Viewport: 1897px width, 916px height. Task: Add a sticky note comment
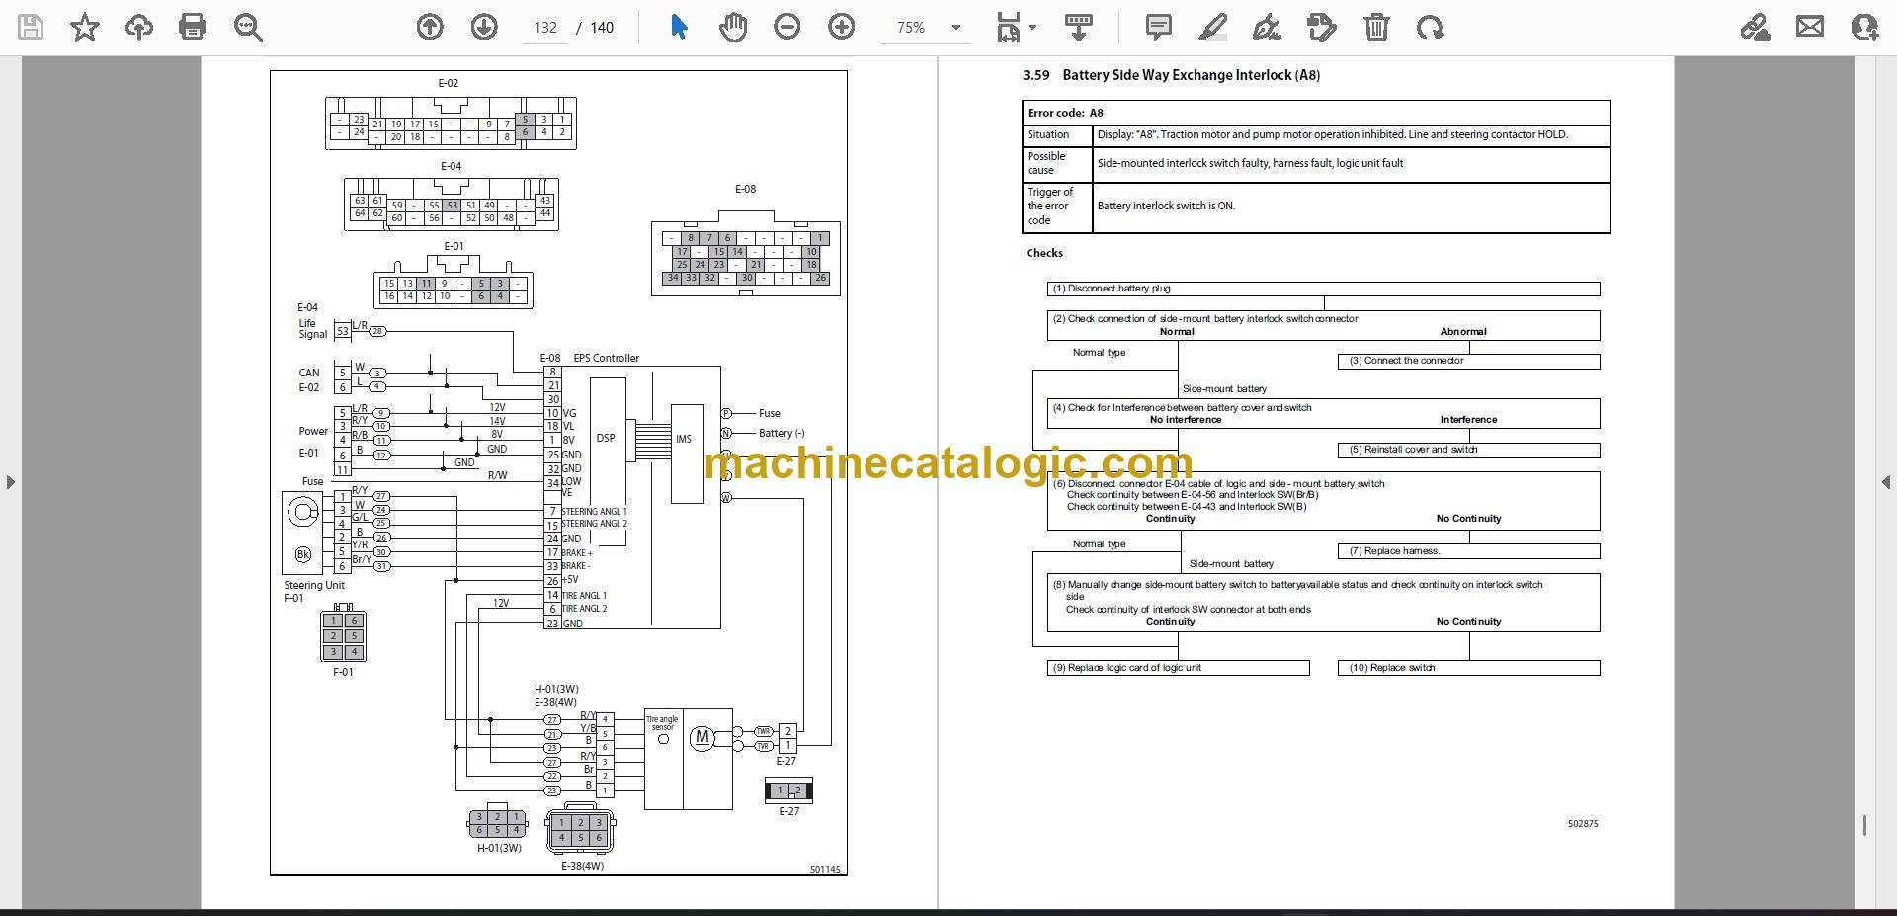click(1158, 27)
